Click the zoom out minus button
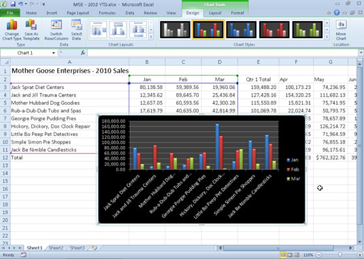This screenshot has height=259, width=364. click(x=318, y=255)
